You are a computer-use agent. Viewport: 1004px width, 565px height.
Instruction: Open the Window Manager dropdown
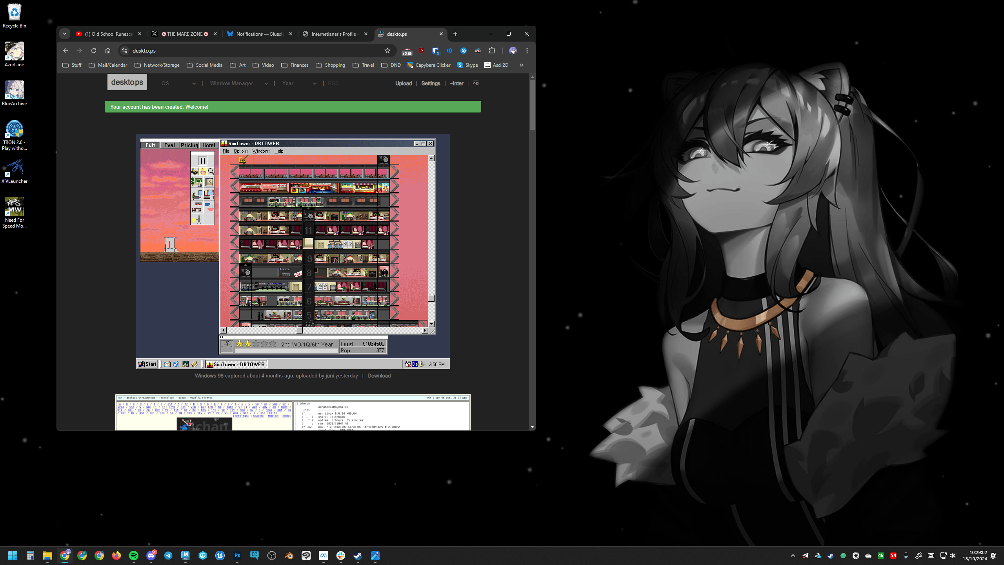point(238,84)
